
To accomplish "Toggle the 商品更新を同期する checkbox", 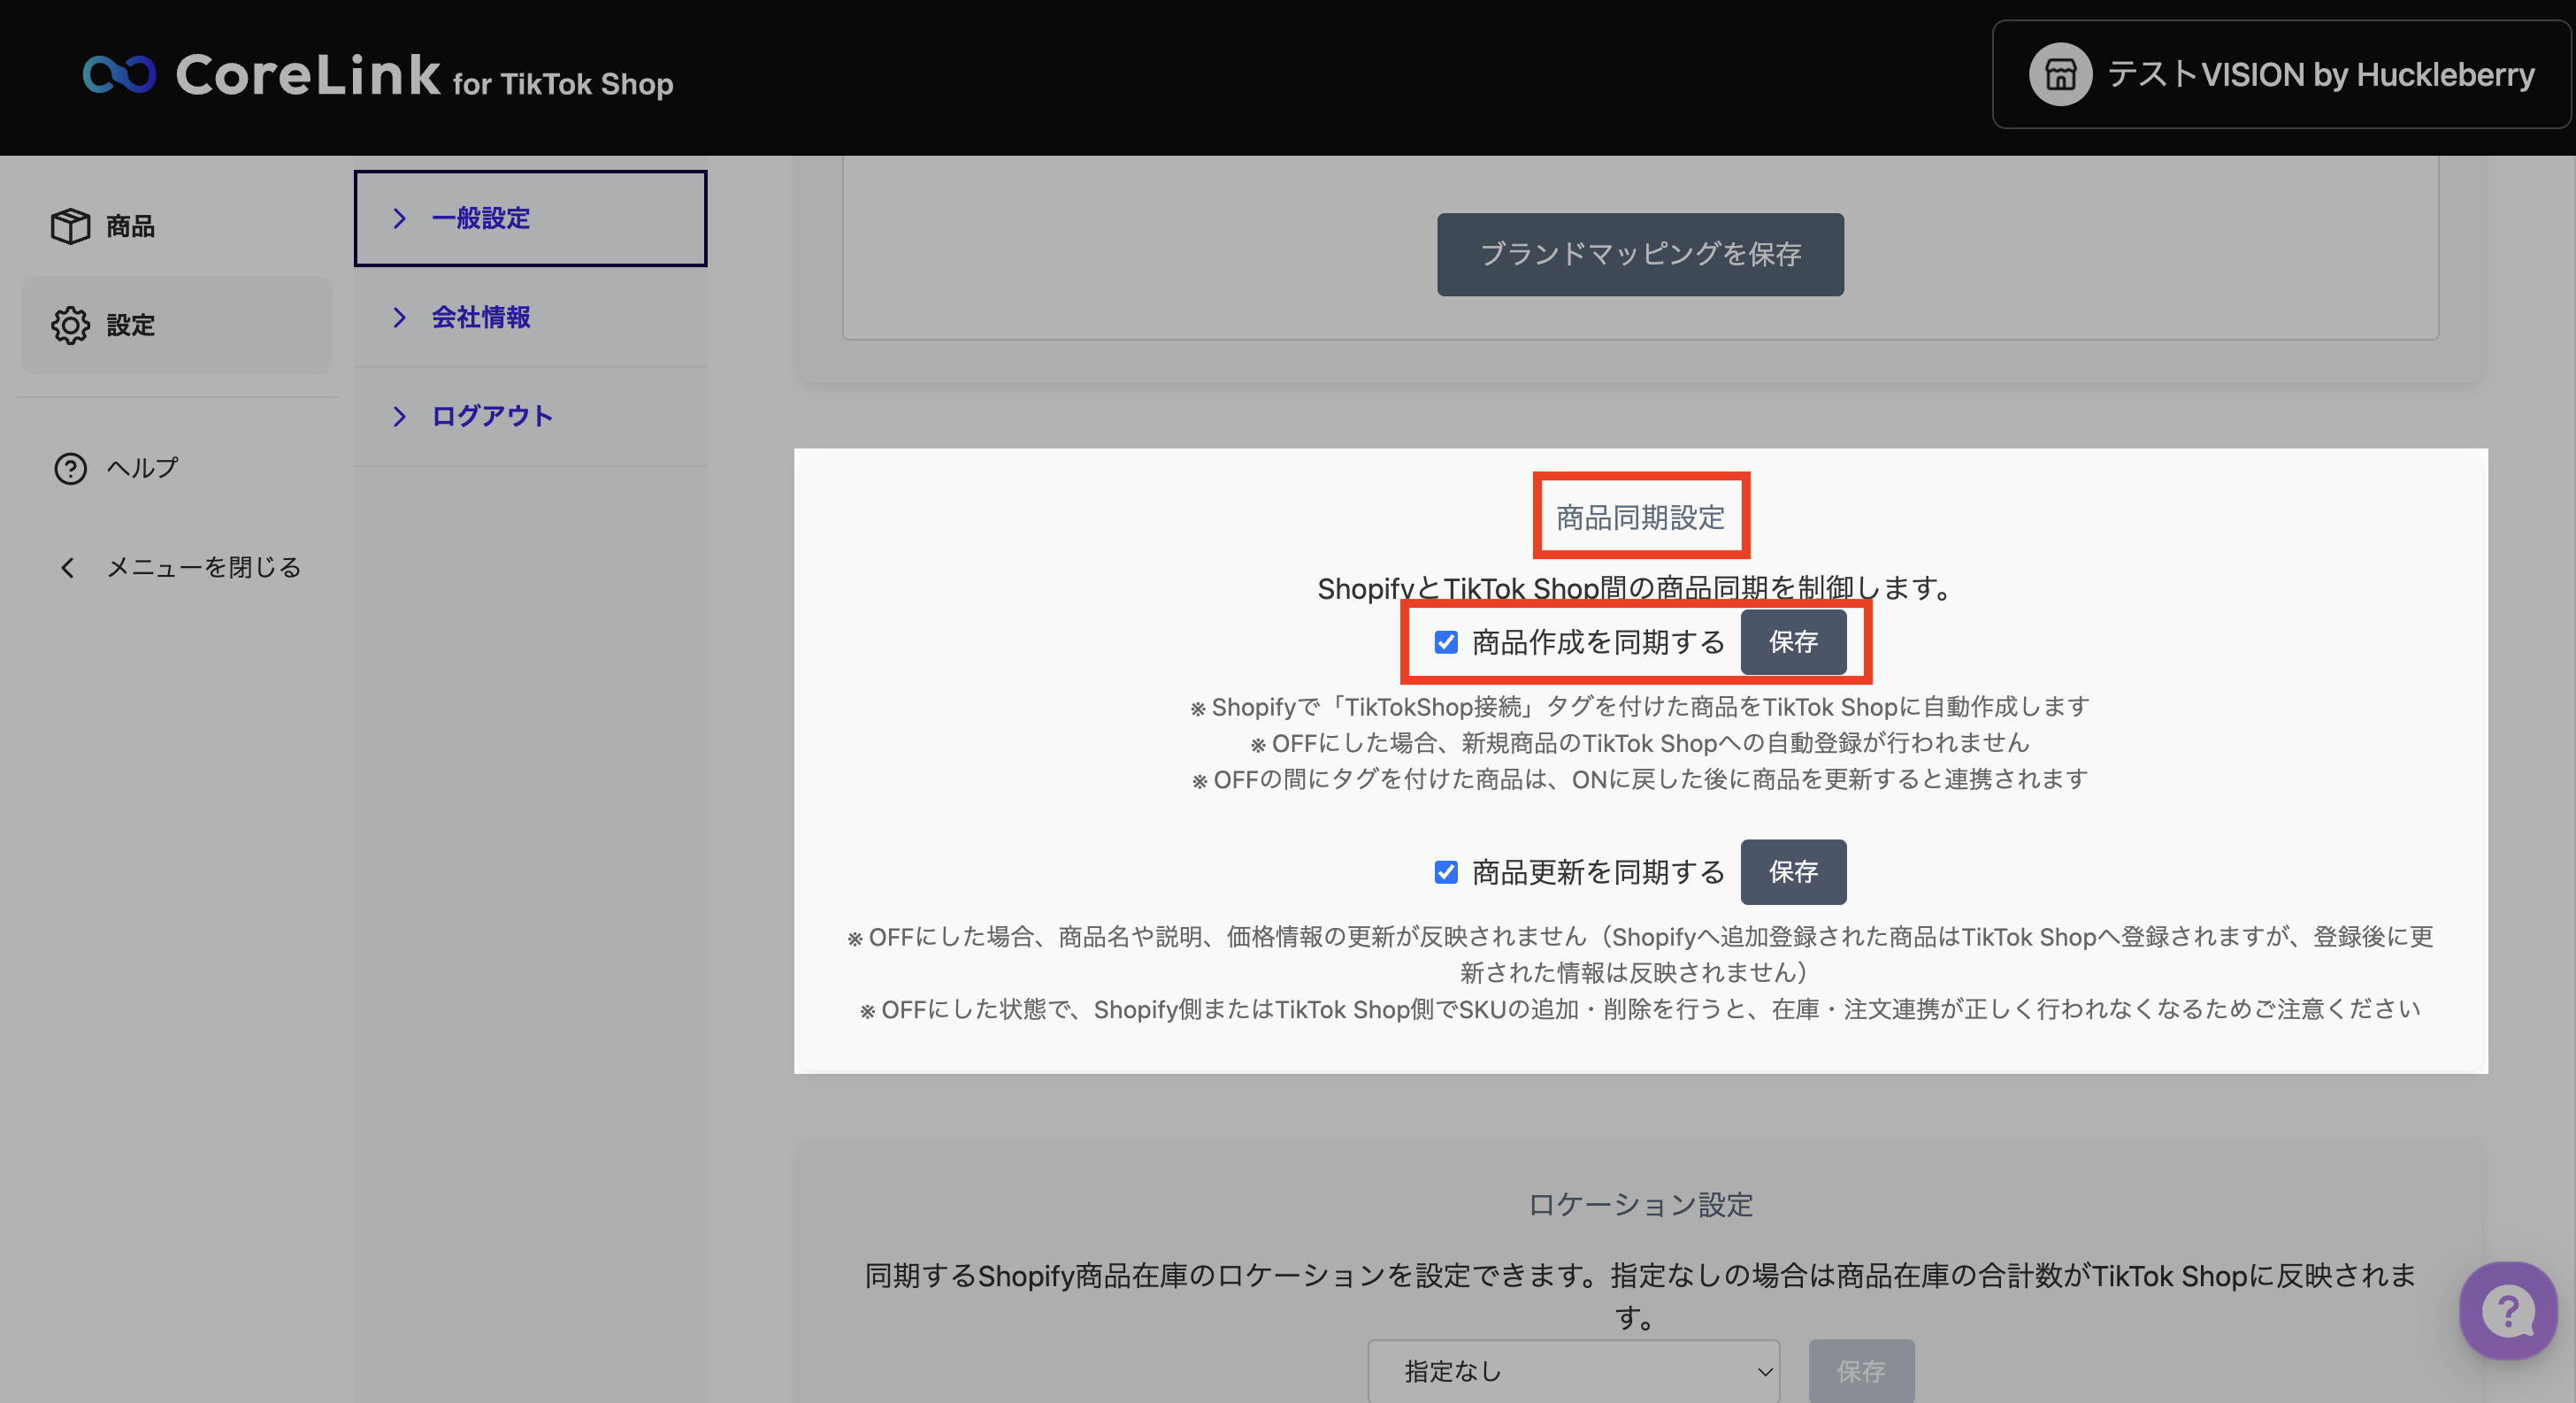I will pyautogui.click(x=1446, y=872).
